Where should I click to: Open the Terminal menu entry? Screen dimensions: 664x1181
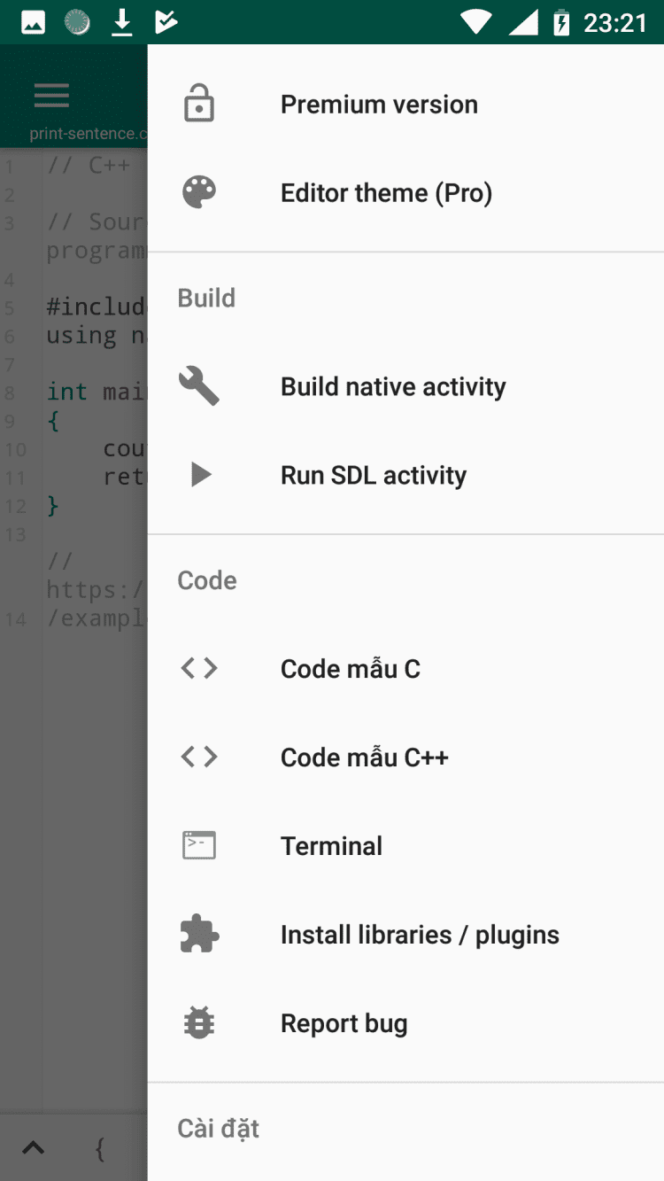[x=331, y=846]
